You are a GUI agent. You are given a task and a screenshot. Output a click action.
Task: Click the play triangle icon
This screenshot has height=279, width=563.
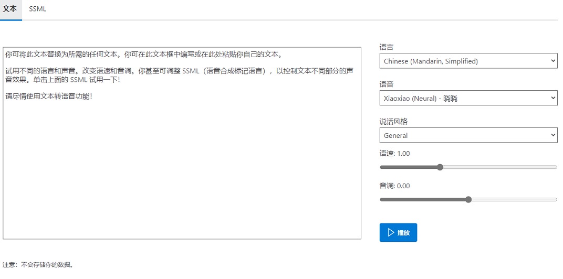pos(390,233)
